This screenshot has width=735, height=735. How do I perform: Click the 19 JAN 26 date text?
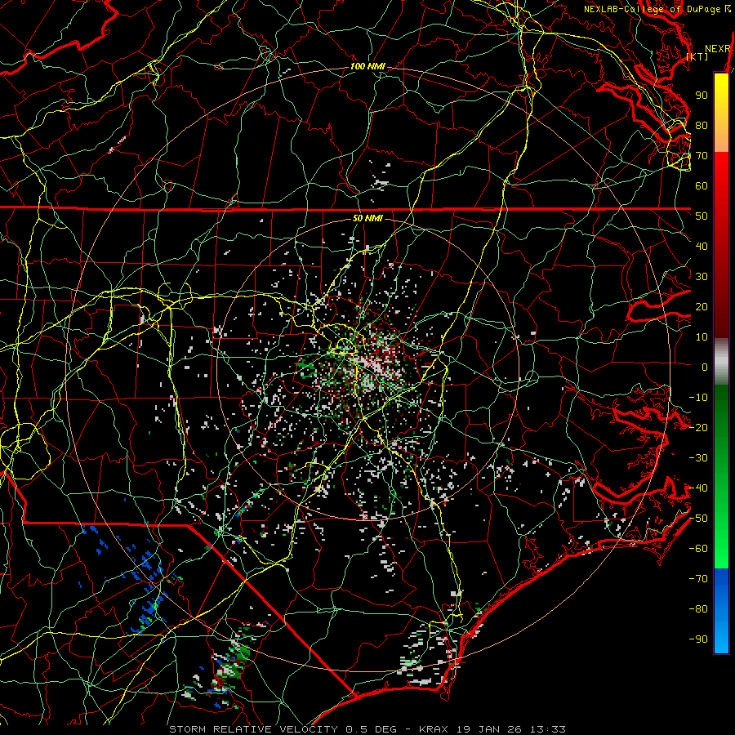tap(489, 729)
